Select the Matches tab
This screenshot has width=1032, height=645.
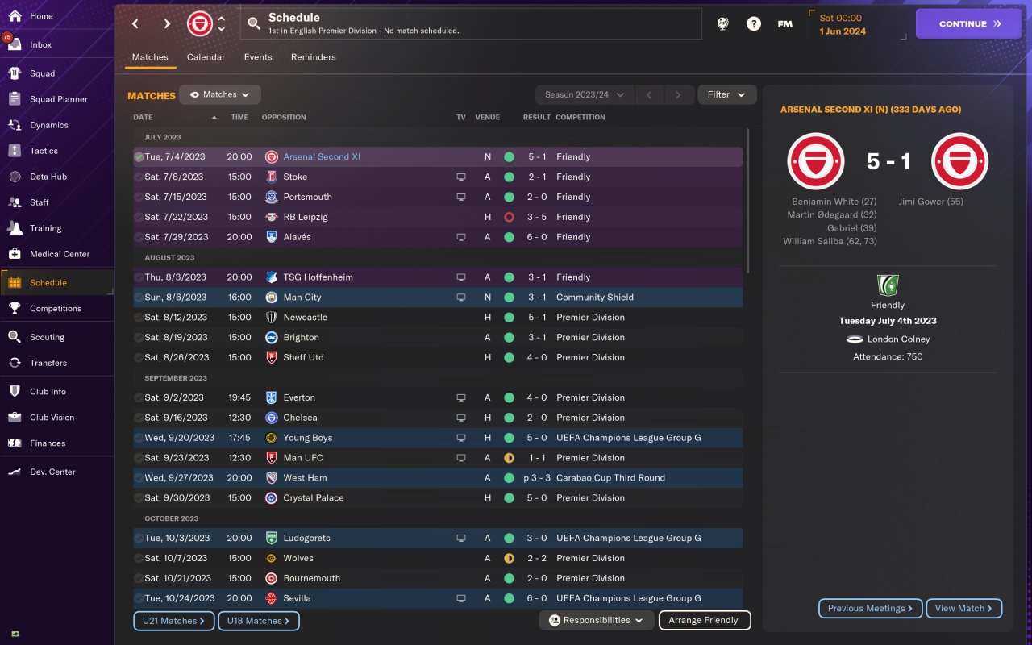point(150,57)
